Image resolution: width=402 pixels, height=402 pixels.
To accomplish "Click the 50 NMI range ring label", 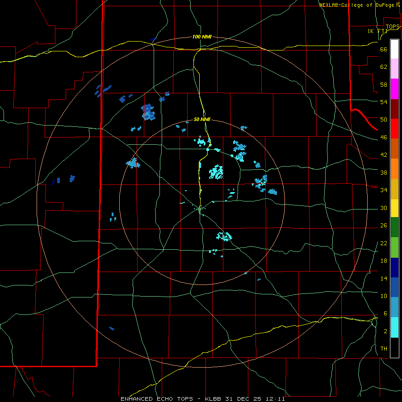I will [x=202, y=119].
